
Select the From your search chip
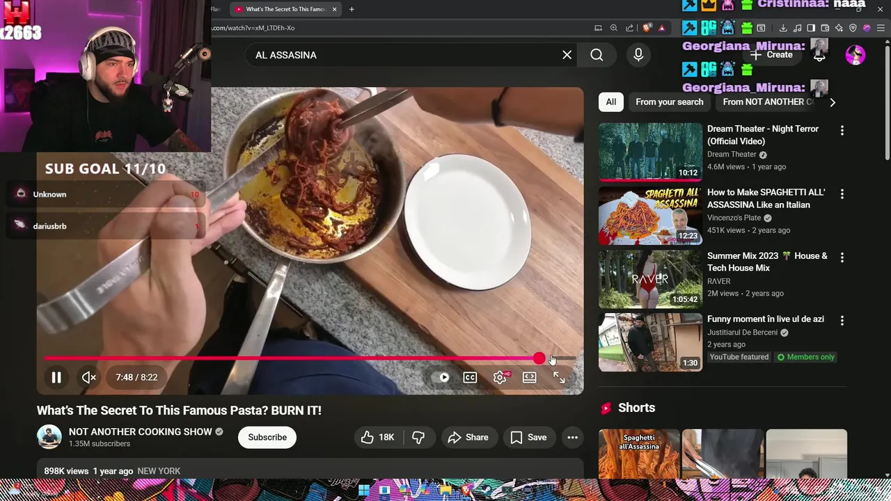click(670, 102)
